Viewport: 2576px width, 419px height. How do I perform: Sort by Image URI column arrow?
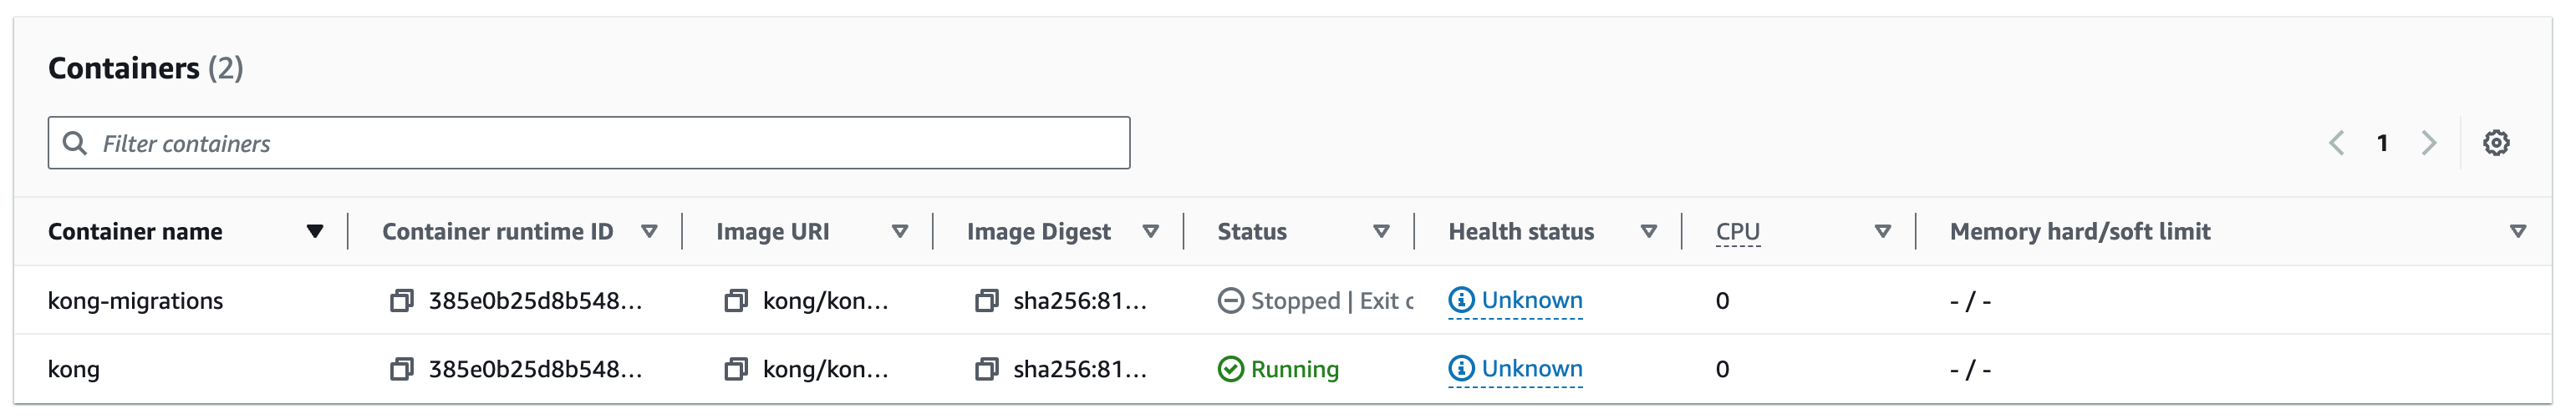coord(900,231)
